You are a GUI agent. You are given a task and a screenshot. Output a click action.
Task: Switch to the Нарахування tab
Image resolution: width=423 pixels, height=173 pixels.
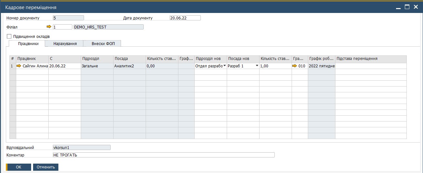[x=65, y=43]
